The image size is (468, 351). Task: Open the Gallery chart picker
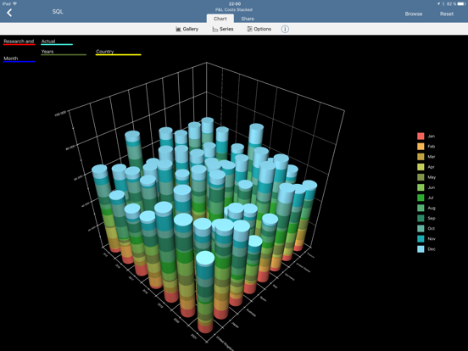click(187, 29)
